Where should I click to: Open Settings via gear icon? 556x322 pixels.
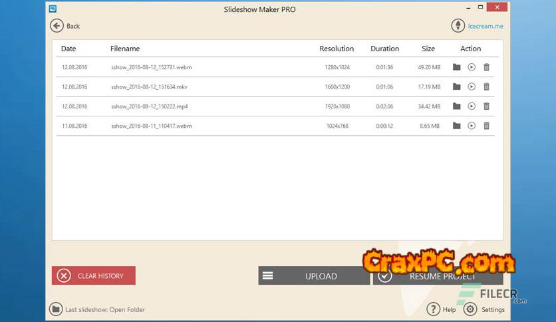pos(470,309)
